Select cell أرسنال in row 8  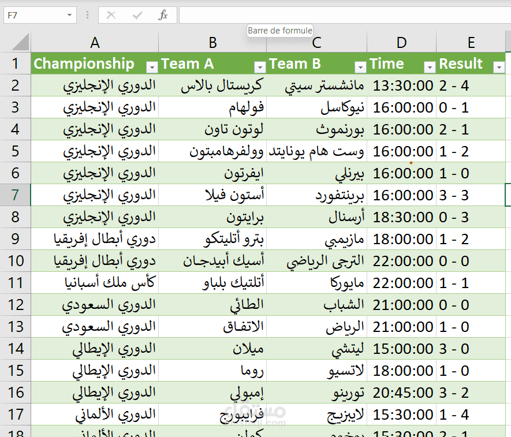[x=316, y=217]
